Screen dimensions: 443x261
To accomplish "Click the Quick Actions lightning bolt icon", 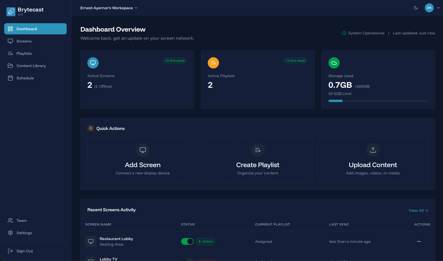I will point(91,128).
